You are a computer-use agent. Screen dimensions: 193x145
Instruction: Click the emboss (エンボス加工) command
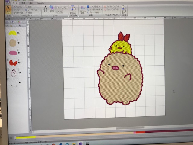93,7
